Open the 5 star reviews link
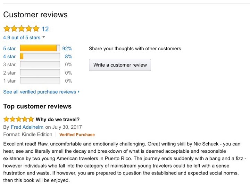Screen dimensions: 250x187 click(9, 49)
